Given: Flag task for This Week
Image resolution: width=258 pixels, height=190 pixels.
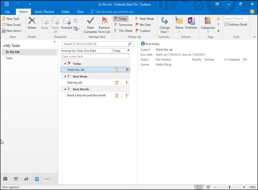Looking at the screenshot, I should (123, 31).
